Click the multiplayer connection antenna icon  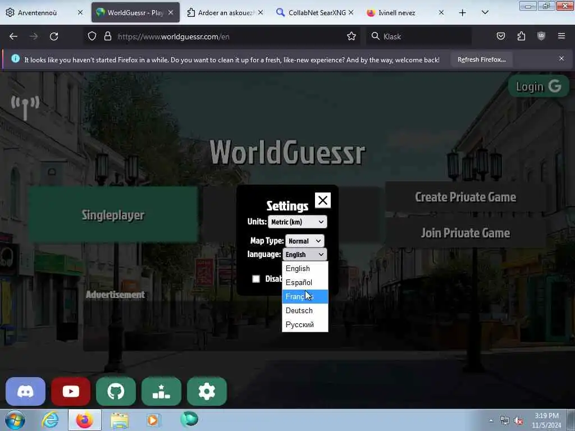[25, 107]
